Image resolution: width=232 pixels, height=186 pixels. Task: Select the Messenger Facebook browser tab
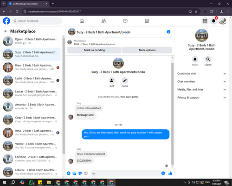tap(28, 4)
